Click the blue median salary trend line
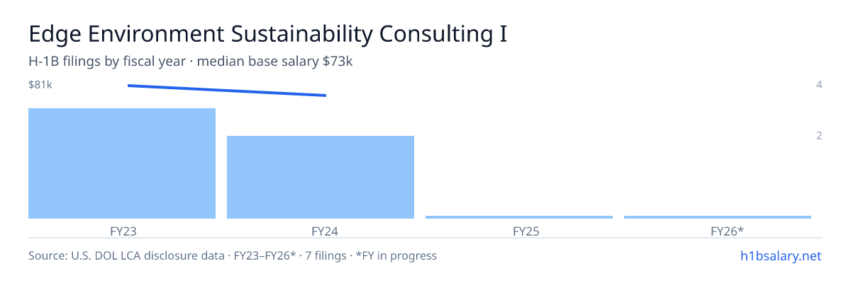The height and width of the screenshot is (283, 851). click(227, 91)
